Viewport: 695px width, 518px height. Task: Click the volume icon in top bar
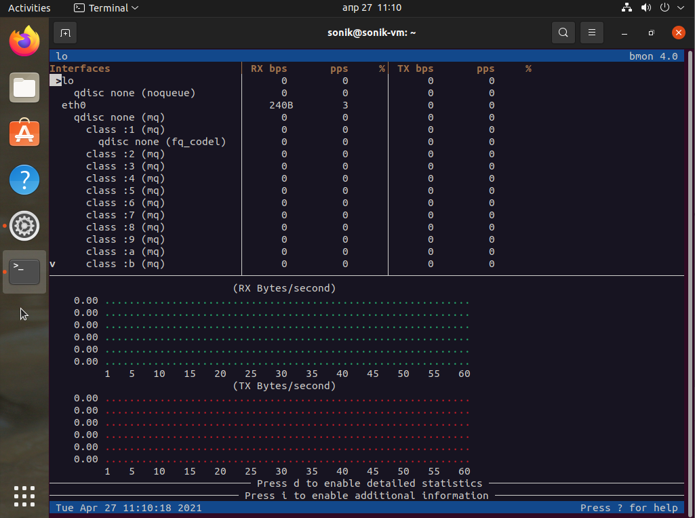(x=646, y=8)
